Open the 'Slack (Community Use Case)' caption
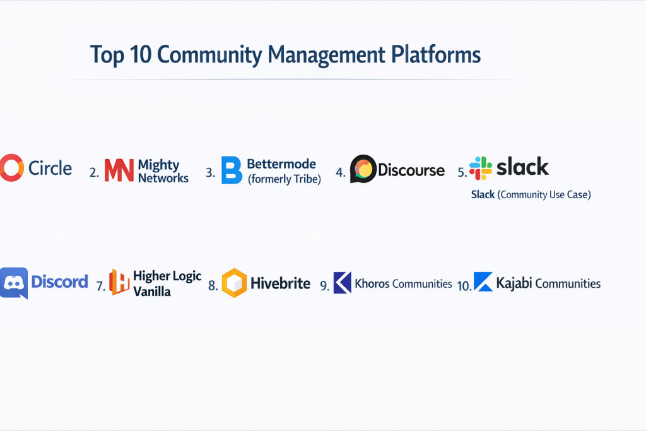The height and width of the screenshot is (431, 646). pos(531,195)
